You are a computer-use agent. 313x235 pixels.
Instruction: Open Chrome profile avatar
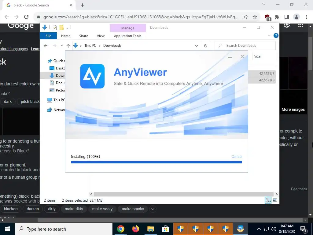tap(296, 17)
